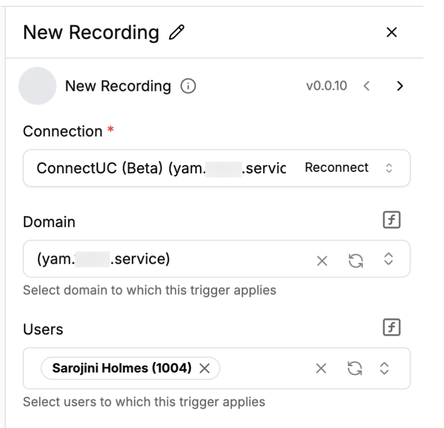Close the New Recording panel

coord(392,32)
